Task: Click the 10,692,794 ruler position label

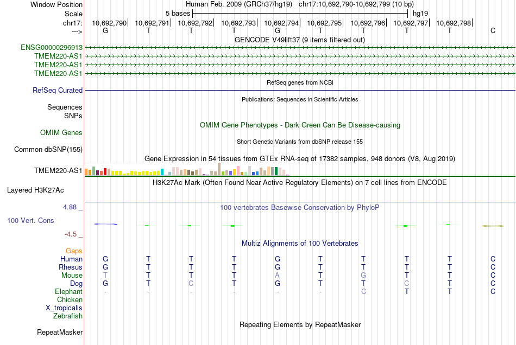Action: point(281,23)
